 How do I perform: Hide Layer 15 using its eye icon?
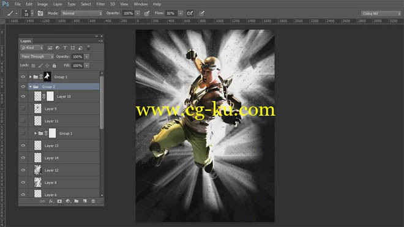click(x=23, y=96)
